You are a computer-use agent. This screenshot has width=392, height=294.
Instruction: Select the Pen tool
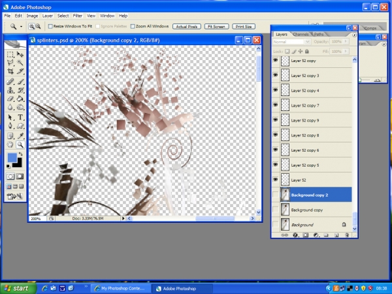[x=10, y=125]
